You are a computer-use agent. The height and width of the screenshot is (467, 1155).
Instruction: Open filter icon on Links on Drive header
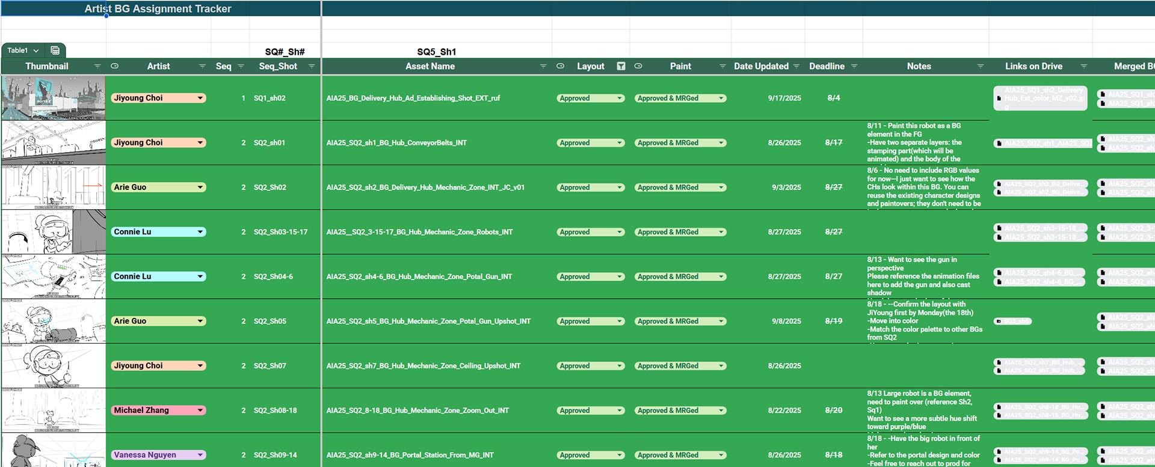point(1084,66)
